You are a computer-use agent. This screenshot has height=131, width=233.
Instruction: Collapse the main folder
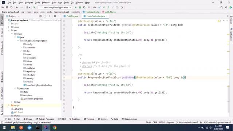pos(12,34)
